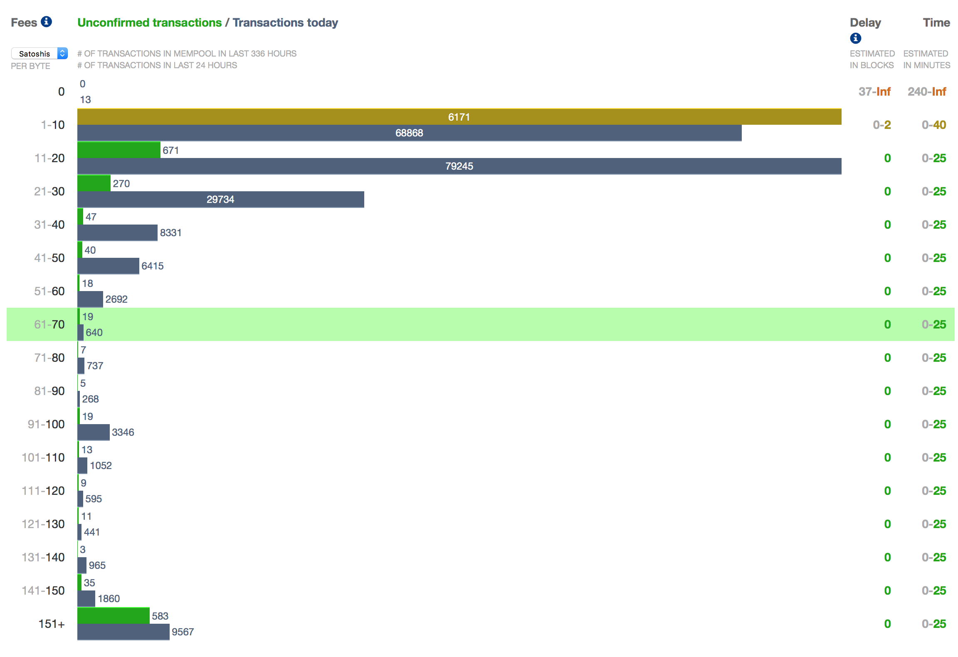Click the info icon next to Fees
The height and width of the screenshot is (657, 958).
47,22
